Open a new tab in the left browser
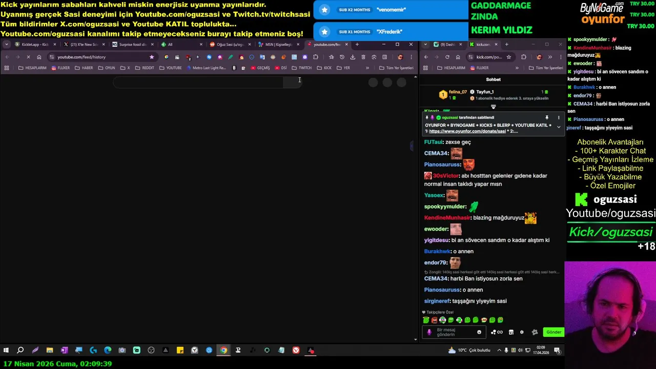 (357, 45)
